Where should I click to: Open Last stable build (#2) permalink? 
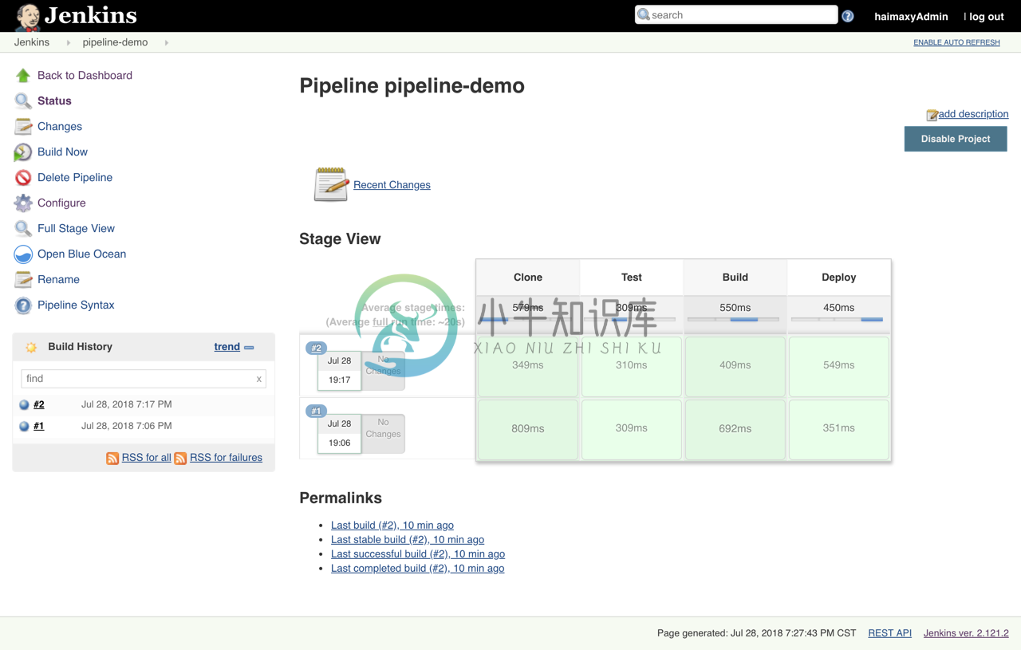408,540
